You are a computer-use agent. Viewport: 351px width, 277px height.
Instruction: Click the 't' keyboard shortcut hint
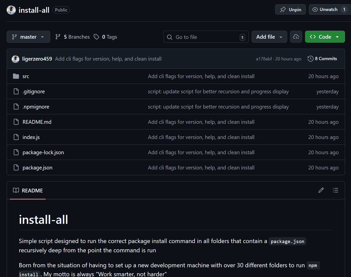point(242,37)
